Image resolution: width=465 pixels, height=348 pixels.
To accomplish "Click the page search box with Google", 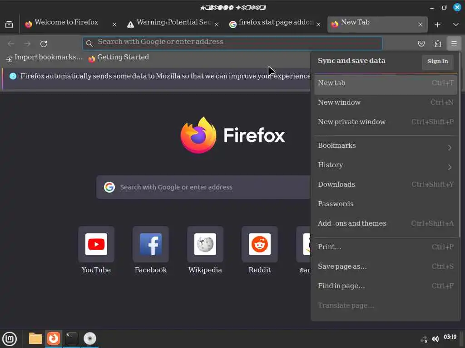I will click(x=203, y=187).
